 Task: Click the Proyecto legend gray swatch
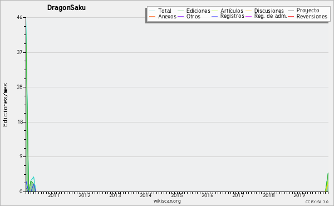click(x=291, y=11)
